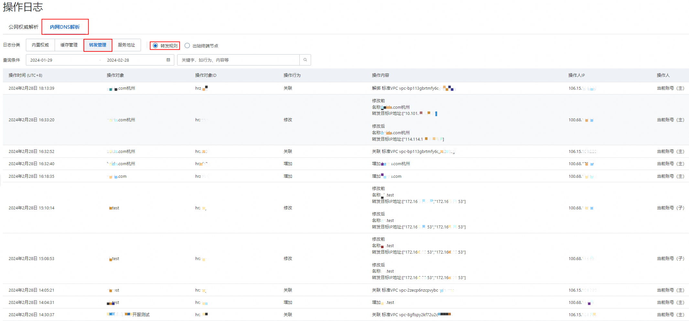689x321 pixels.
Task: Switch to the 公网权威解析 tab
Action: point(24,27)
